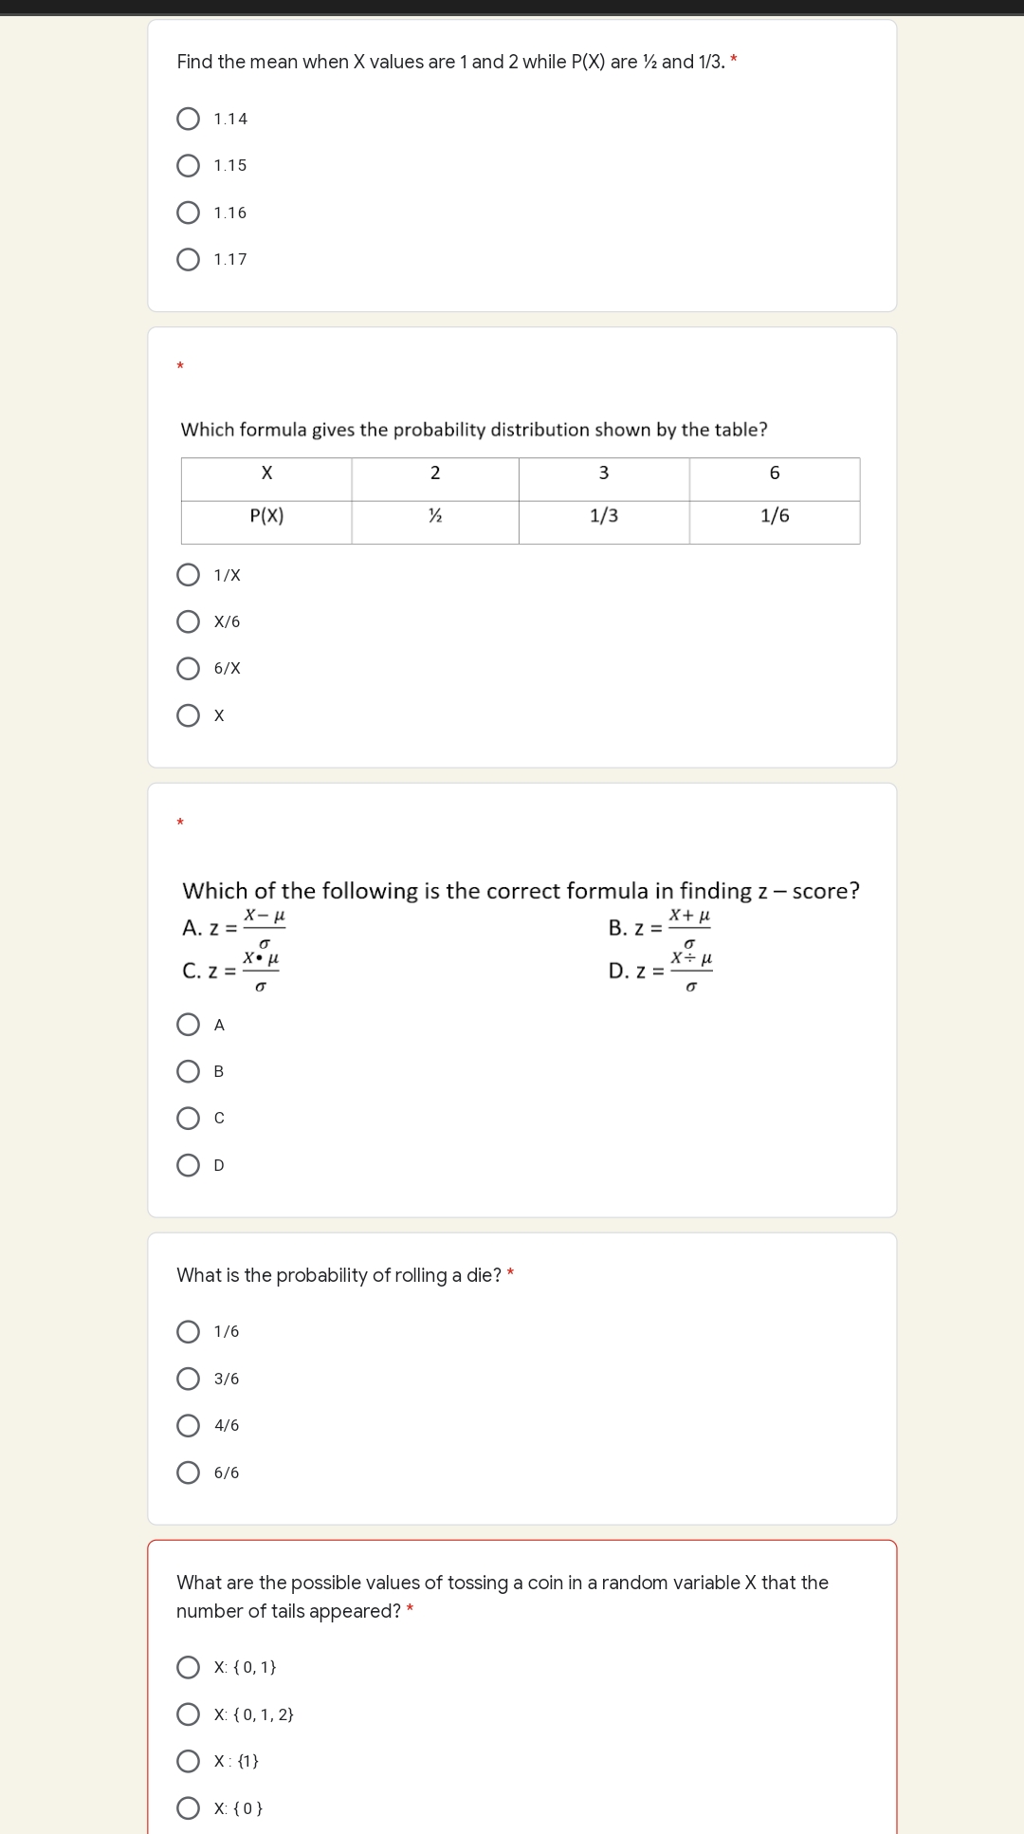Select option C for the z-score question
The image size is (1024, 1834).
pyautogui.click(x=188, y=1118)
